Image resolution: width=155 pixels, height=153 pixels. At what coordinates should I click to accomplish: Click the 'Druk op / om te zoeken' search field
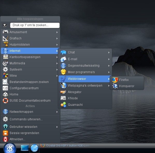(x=35, y=25)
